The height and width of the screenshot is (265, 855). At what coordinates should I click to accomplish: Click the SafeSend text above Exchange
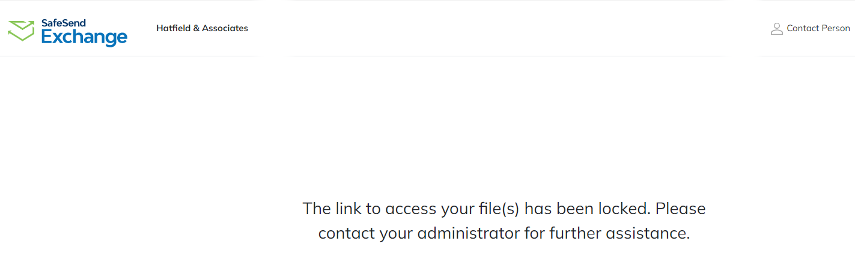pyautogui.click(x=63, y=23)
